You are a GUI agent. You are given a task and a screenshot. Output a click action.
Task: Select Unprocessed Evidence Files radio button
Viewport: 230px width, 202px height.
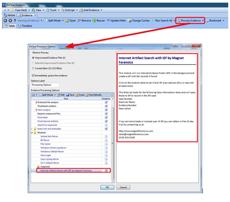(33, 58)
